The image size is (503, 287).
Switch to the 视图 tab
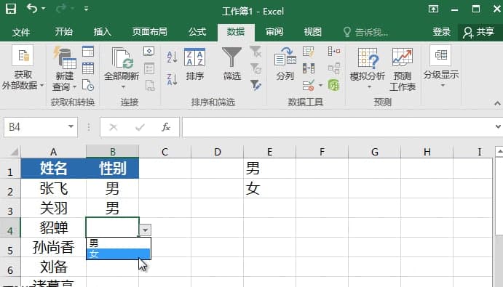313,32
